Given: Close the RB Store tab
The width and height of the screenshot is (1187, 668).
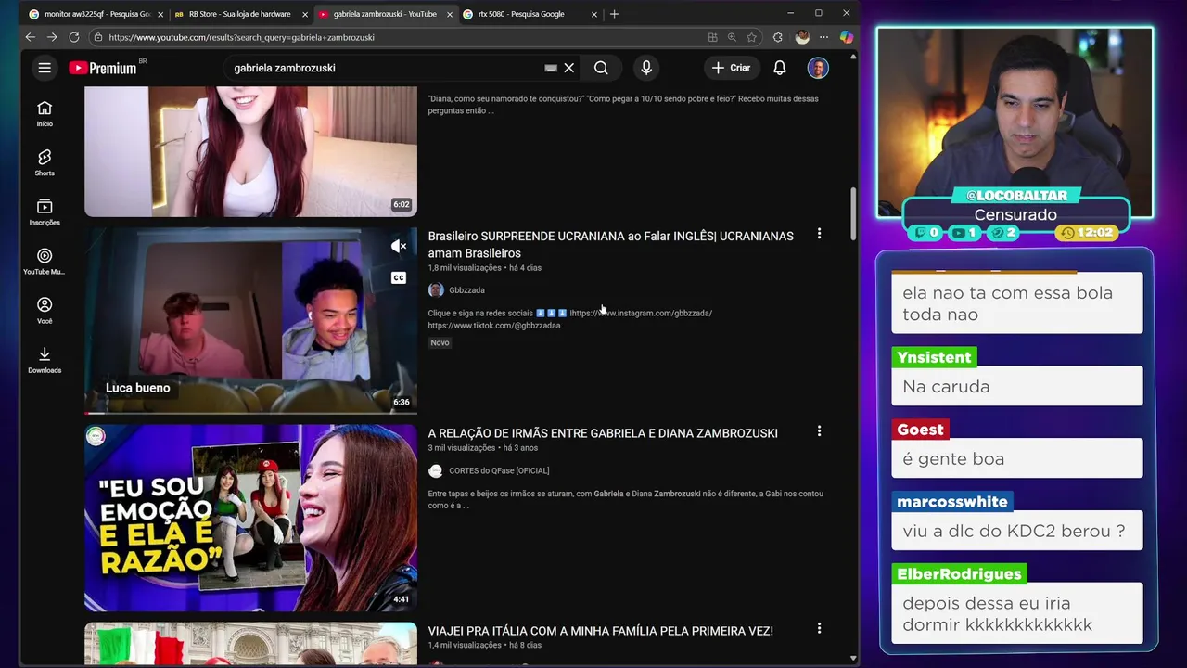Looking at the screenshot, I should click(305, 14).
